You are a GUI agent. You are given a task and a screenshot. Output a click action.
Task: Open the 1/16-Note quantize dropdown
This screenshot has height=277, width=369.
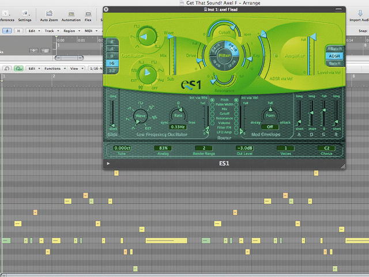[96, 69]
